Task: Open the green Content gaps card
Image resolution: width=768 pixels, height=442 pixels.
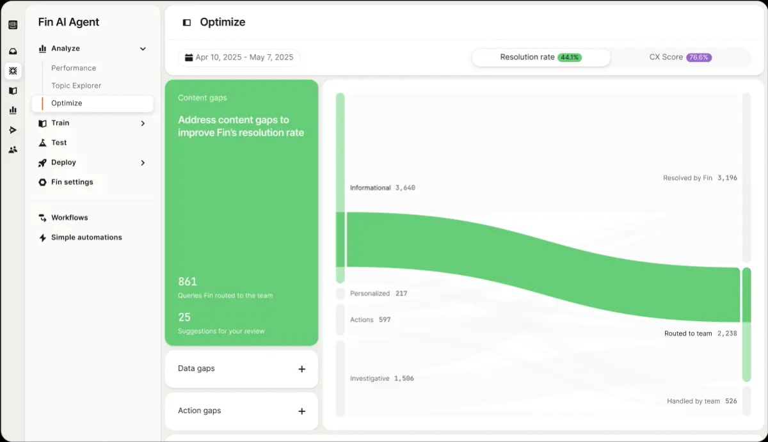Action: tap(241, 212)
